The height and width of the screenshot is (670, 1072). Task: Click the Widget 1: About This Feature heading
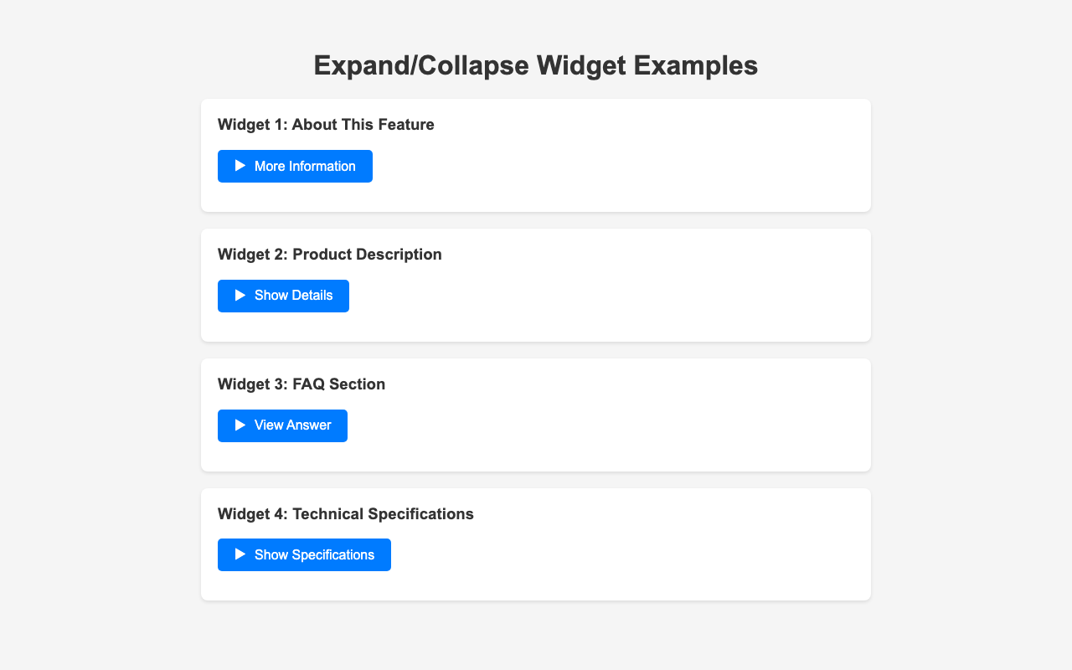tap(326, 125)
